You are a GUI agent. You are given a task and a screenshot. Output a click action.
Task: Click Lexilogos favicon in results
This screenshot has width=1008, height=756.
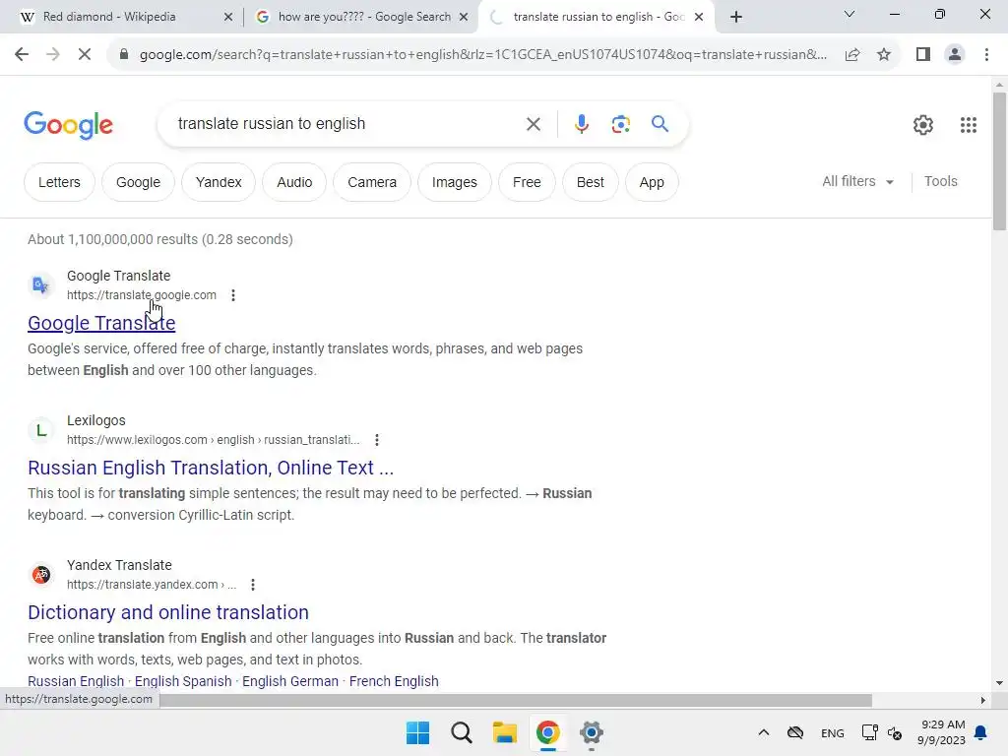pos(41,429)
